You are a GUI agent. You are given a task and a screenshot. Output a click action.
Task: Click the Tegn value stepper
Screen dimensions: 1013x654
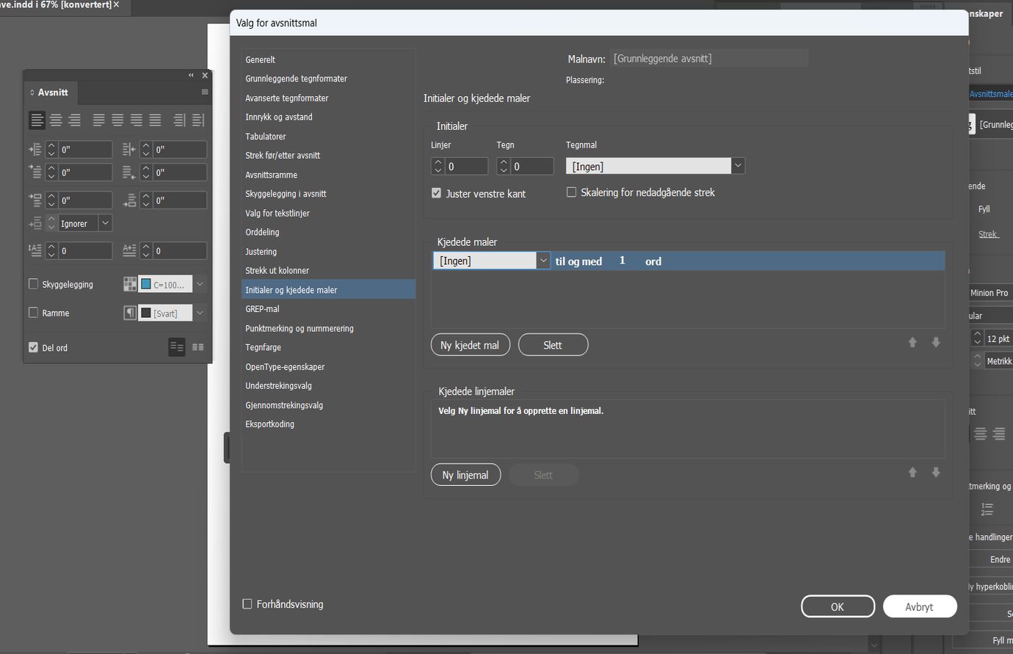click(x=504, y=167)
